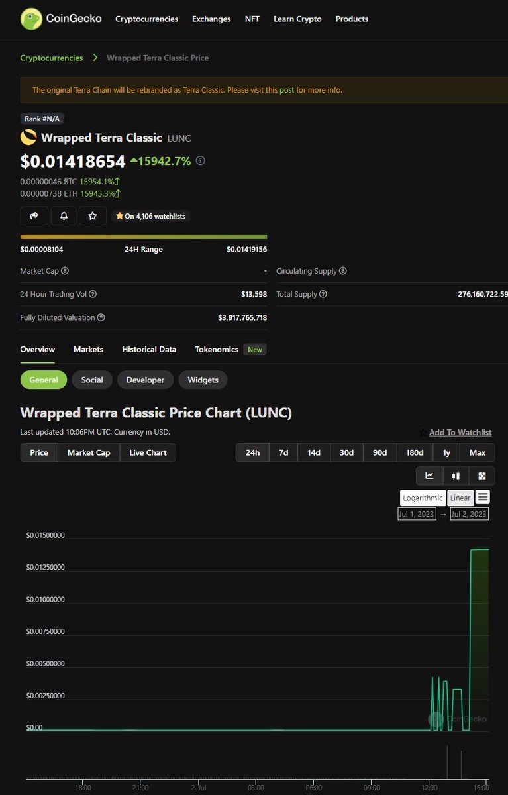The image size is (508, 795).
Task: Click the On 4,106 watchlists badge
Action: [x=151, y=216]
